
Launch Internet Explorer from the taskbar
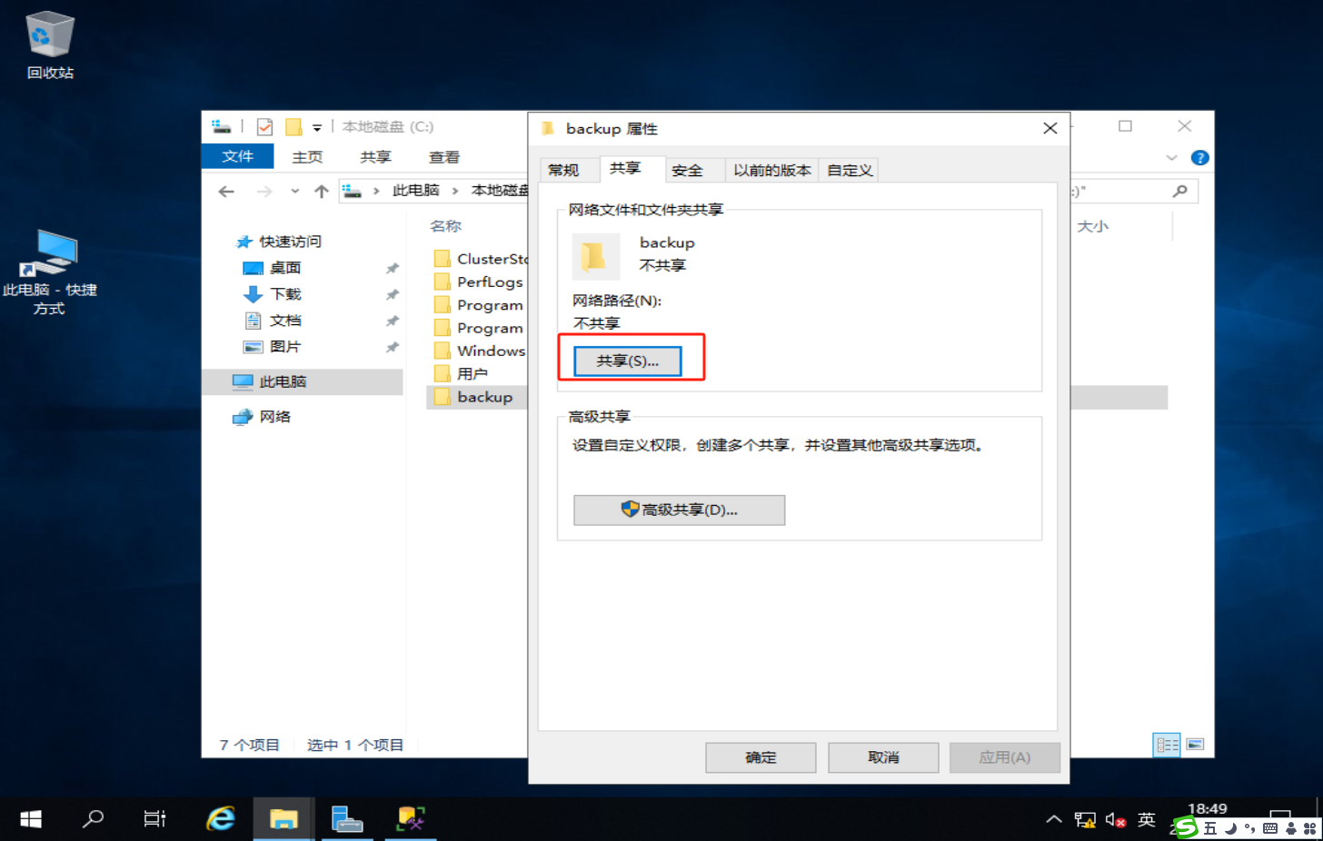point(220,819)
